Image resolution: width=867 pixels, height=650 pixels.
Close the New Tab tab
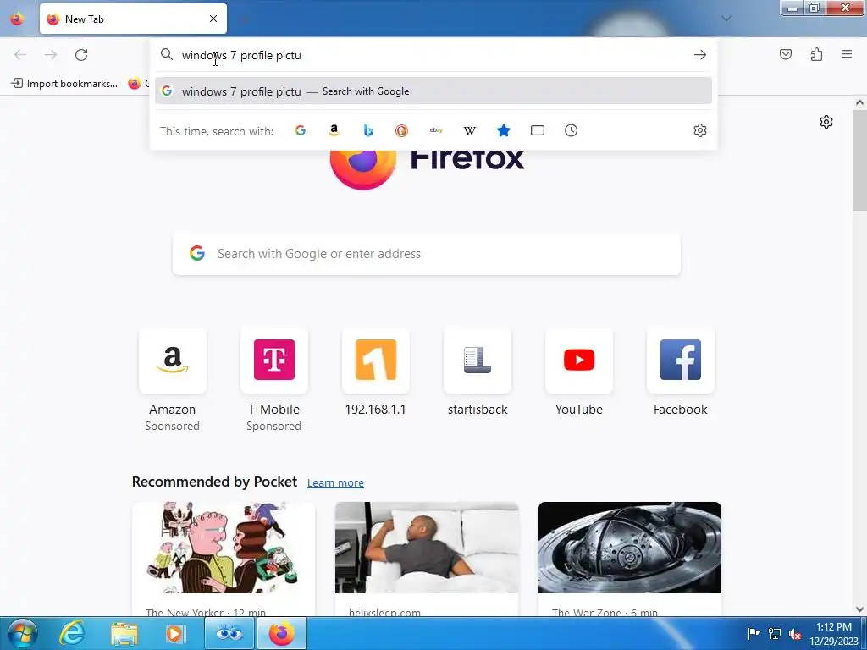213,19
